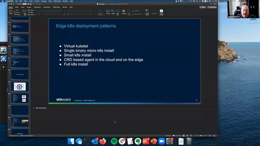Open Terminal from the dock

(x=87, y=141)
